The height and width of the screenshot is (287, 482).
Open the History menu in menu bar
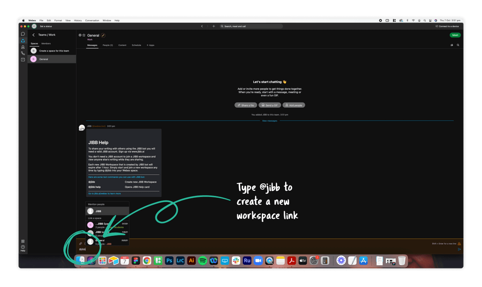78,20
